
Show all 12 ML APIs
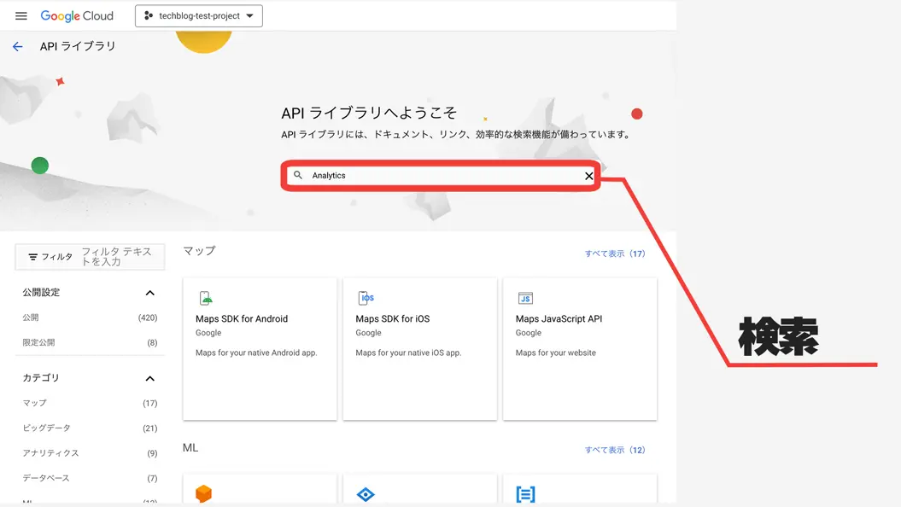615,450
